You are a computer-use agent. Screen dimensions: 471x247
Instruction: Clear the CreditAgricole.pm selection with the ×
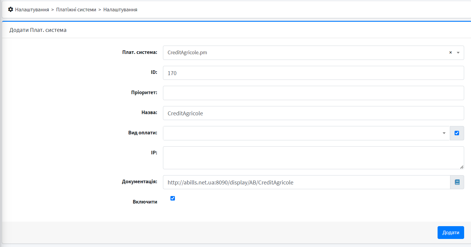[450, 52]
